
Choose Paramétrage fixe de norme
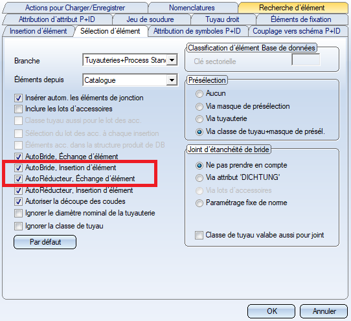(199, 203)
